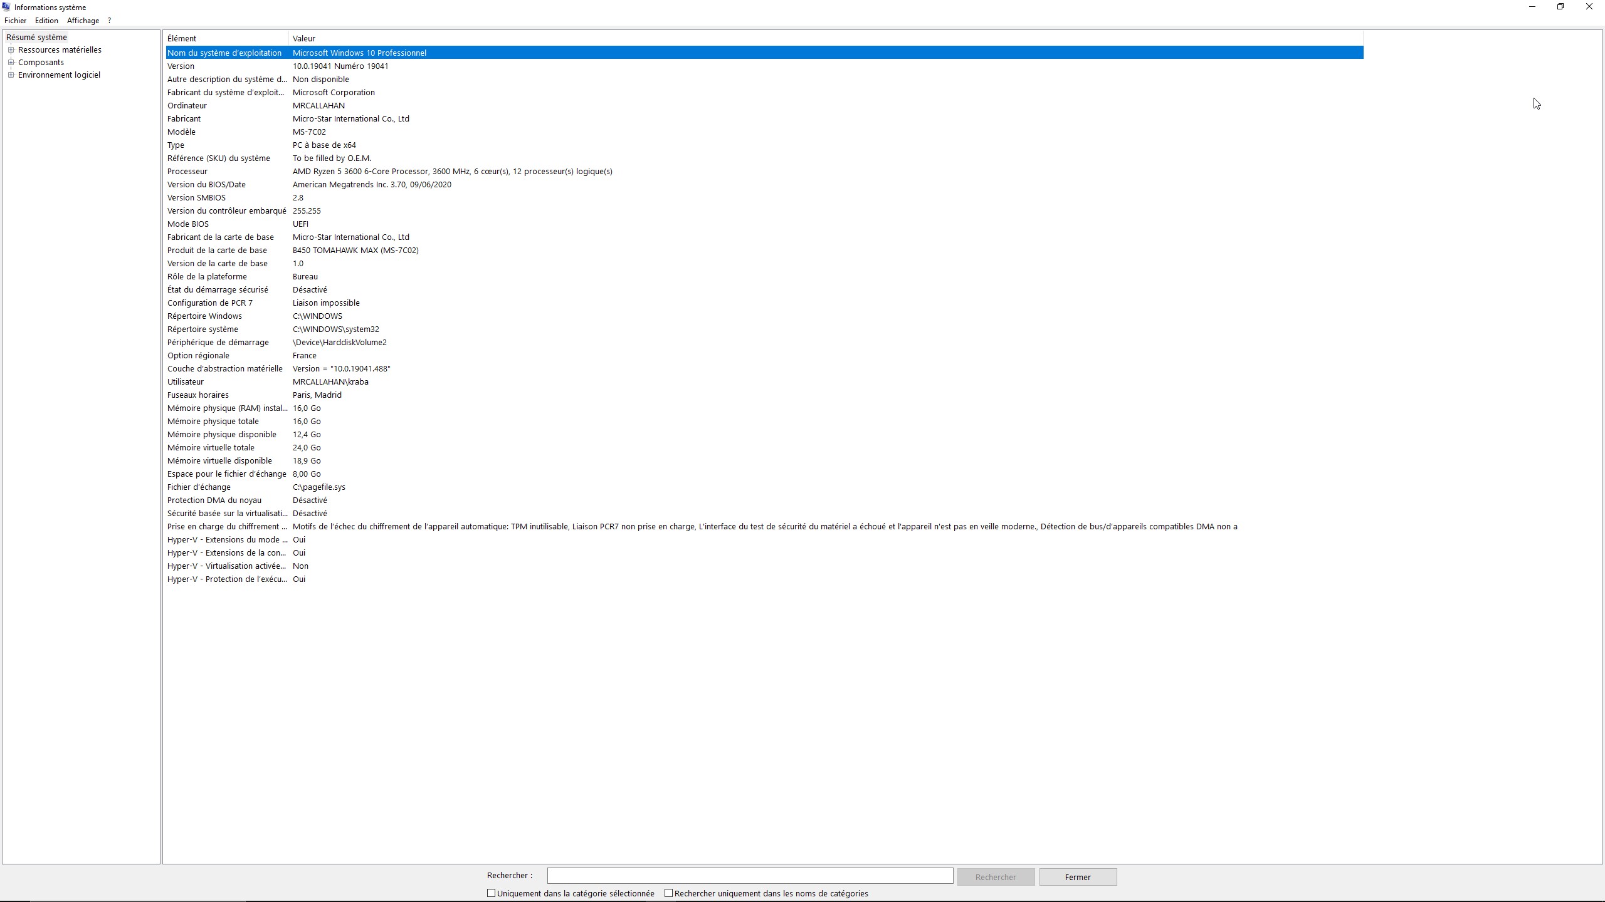Select the Type PC à base de x64 row

[x=764, y=145]
